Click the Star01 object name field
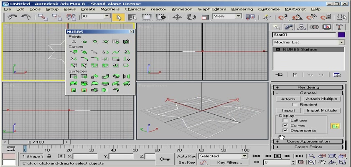The image size is (351, 167). click(304, 35)
